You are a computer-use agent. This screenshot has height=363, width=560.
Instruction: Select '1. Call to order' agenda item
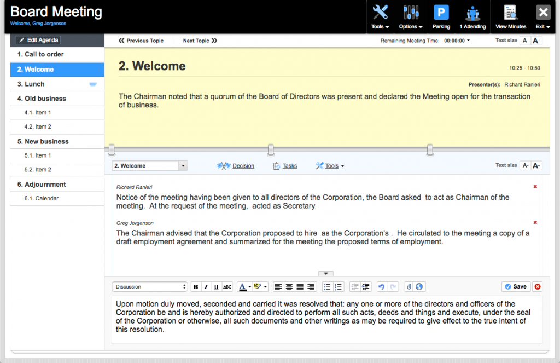57,54
